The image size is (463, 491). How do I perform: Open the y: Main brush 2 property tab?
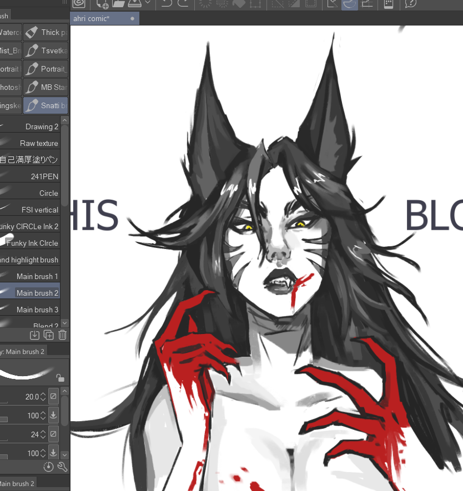23,351
